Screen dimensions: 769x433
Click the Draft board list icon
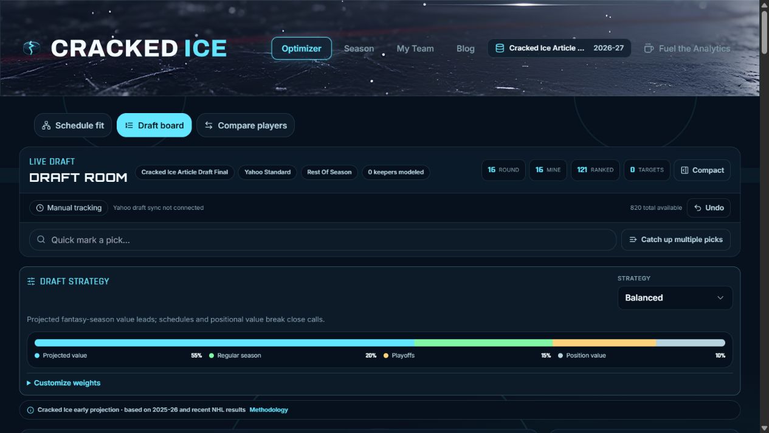(x=129, y=125)
